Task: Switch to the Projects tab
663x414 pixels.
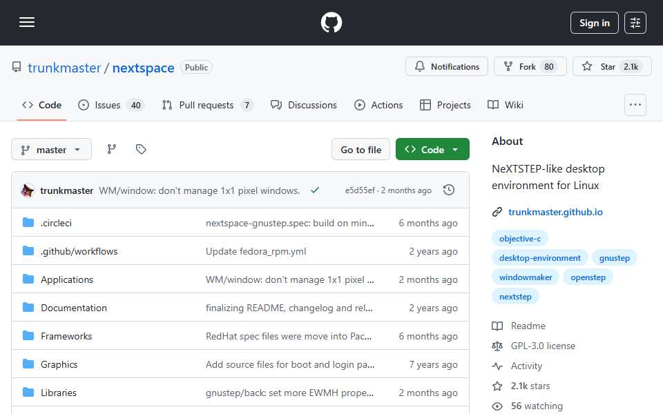Action: pyautogui.click(x=445, y=105)
